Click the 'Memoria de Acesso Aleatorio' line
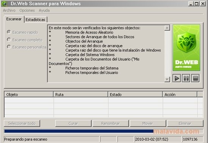This screenshot has width=208, height=143. [x=89, y=32]
